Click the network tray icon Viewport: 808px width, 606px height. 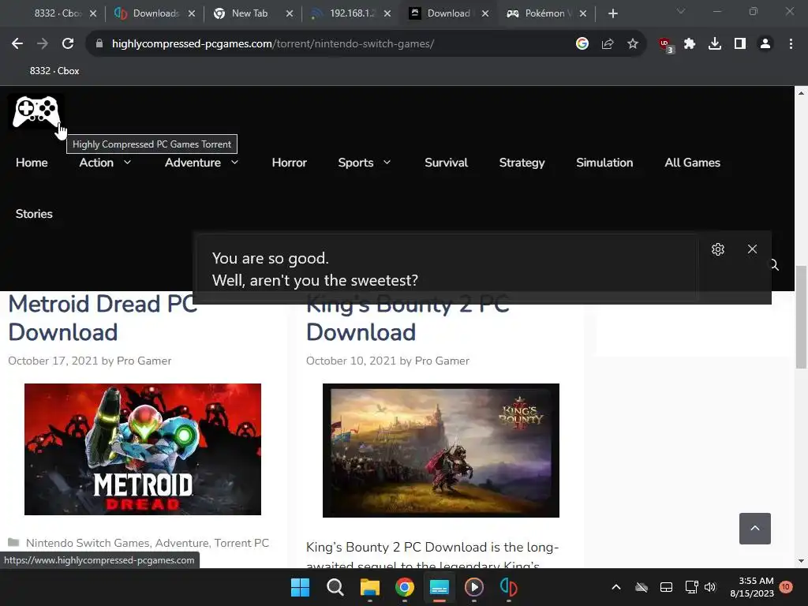click(x=691, y=587)
